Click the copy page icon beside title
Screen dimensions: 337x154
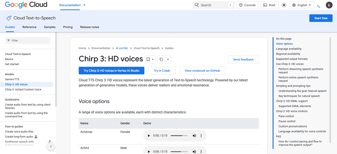click(x=161, y=60)
